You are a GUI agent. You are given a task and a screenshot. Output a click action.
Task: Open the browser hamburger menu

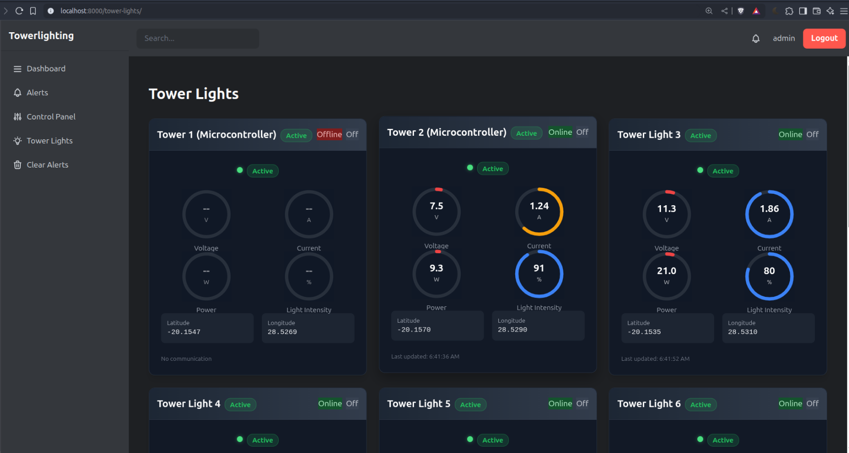tap(844, 11)
